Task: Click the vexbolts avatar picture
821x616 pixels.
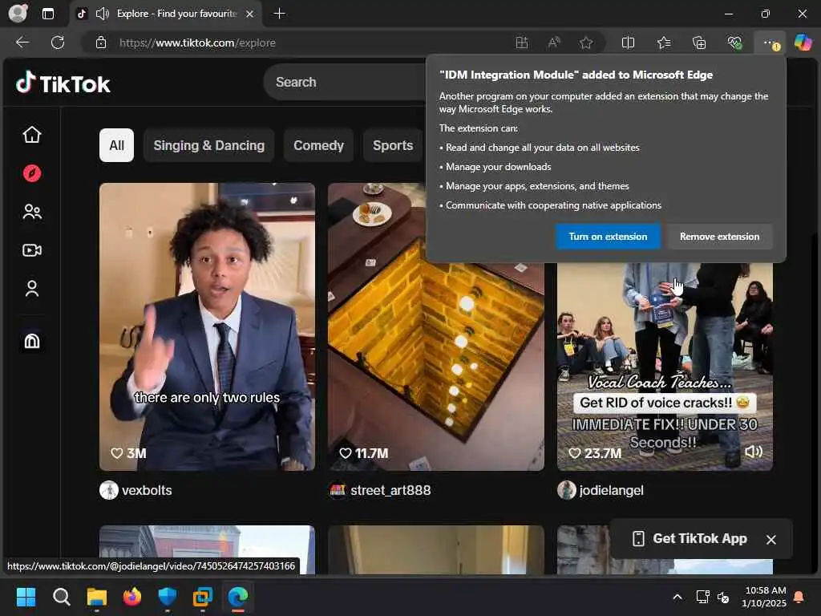Action: tap(109, 490)
